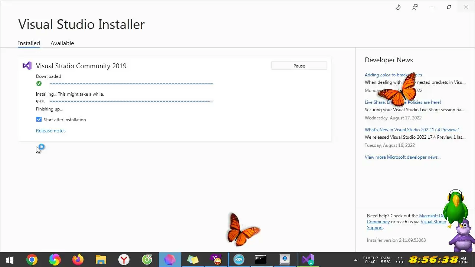Open Visual Studio 2022 17.4 Preview 1 article
475x267 pixels.
click(x=412, y=129)
